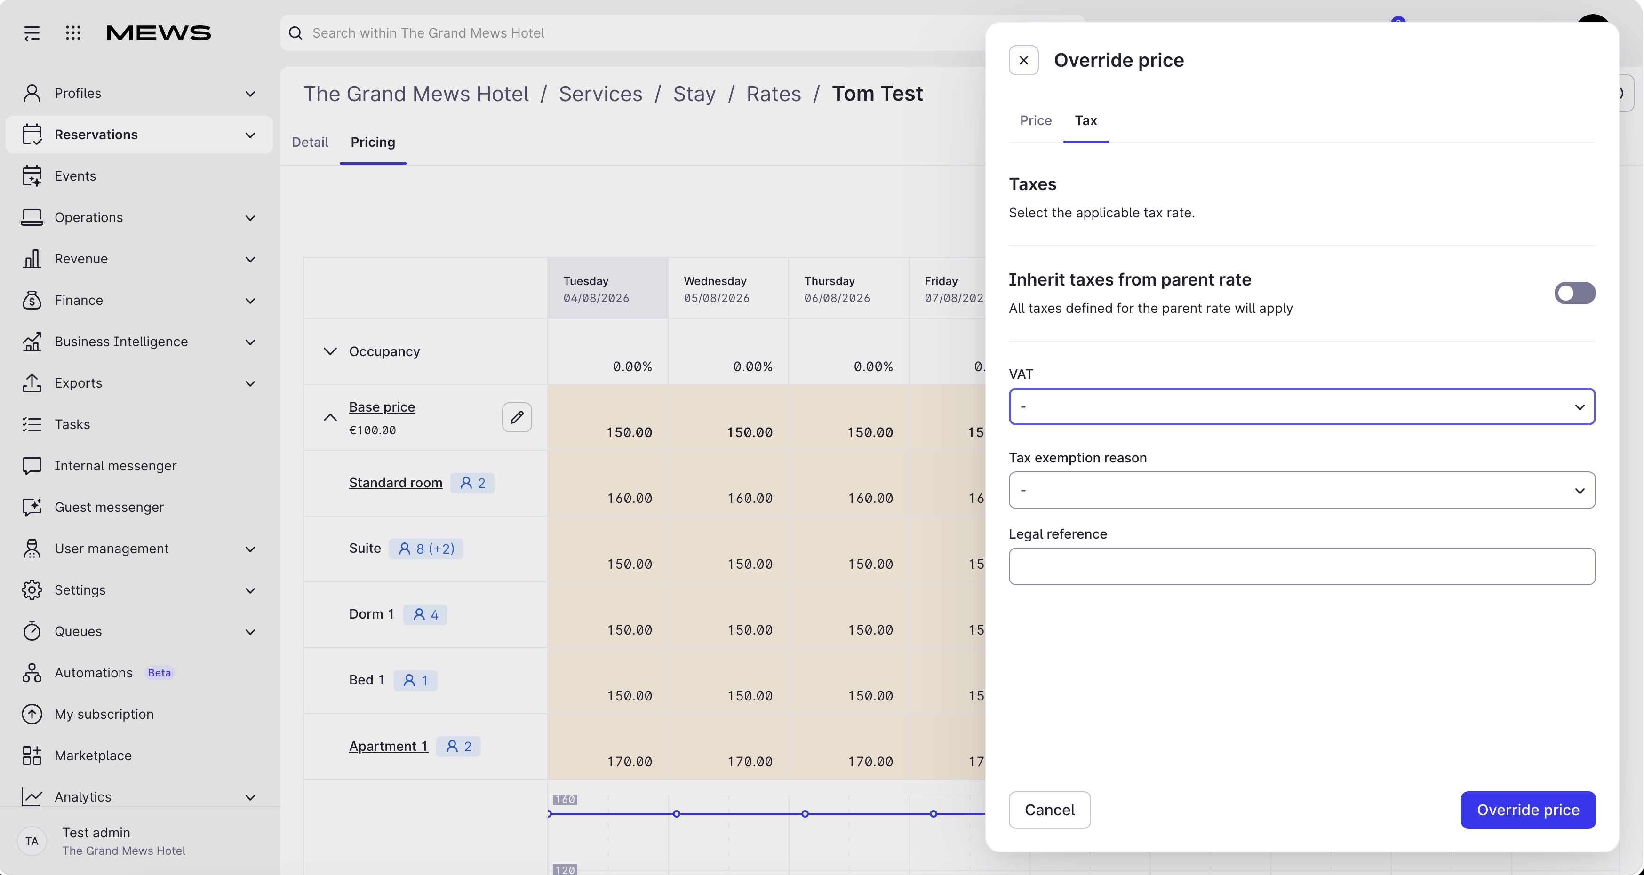Screen dimensions: 1644x875
Task: Expand the Queues menu chevron
Action: (x=250, y=632)
